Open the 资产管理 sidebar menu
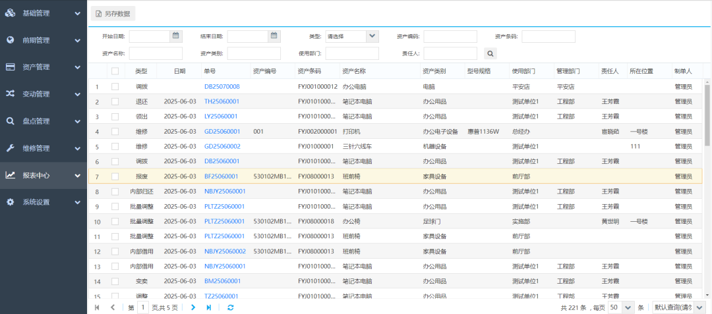The width and height of the screenshot is (712, 314). (x=44, y=66)
